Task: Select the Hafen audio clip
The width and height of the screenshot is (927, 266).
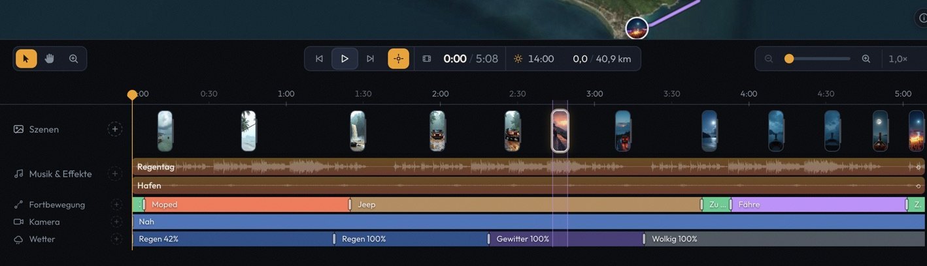Action: tap(528, 185)
